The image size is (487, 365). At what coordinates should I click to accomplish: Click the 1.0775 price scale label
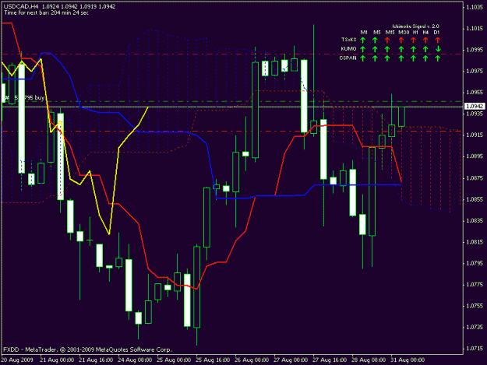(x=475, y=284)
